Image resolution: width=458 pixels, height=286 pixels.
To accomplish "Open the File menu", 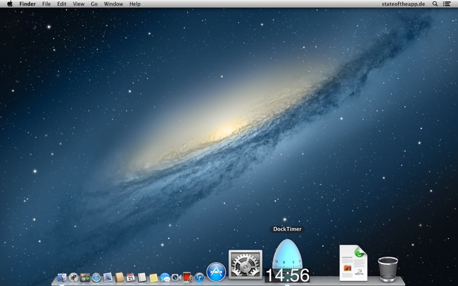I will tap(46, 4).
